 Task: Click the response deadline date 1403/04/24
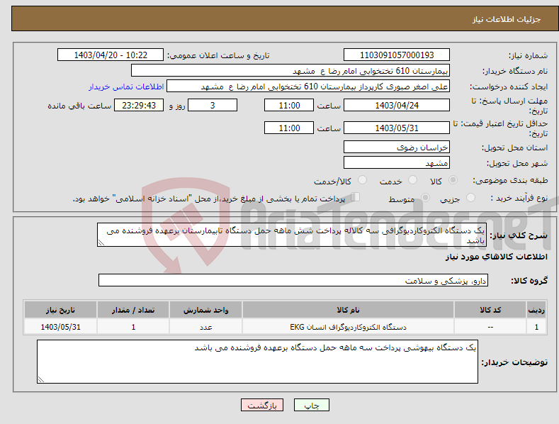coord(397,105)
